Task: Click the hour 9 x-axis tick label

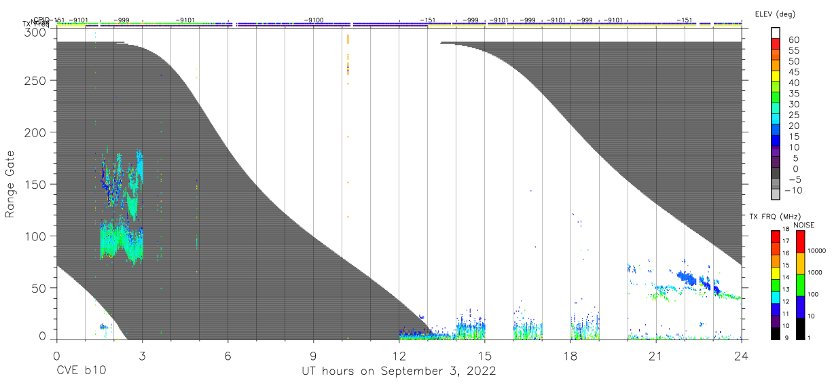Action: [x=314, y=356]
